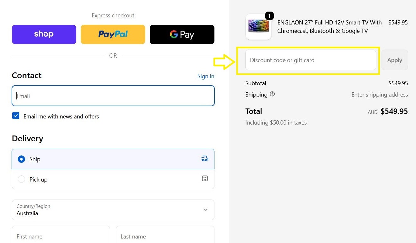Click the Shipping help question mark icon
This screenshot has width=416, height=243.
(272, 94)
